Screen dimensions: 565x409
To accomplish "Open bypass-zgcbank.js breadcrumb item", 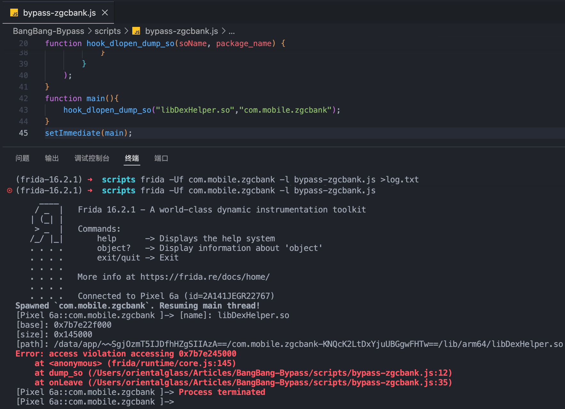I will pos(181,31).
